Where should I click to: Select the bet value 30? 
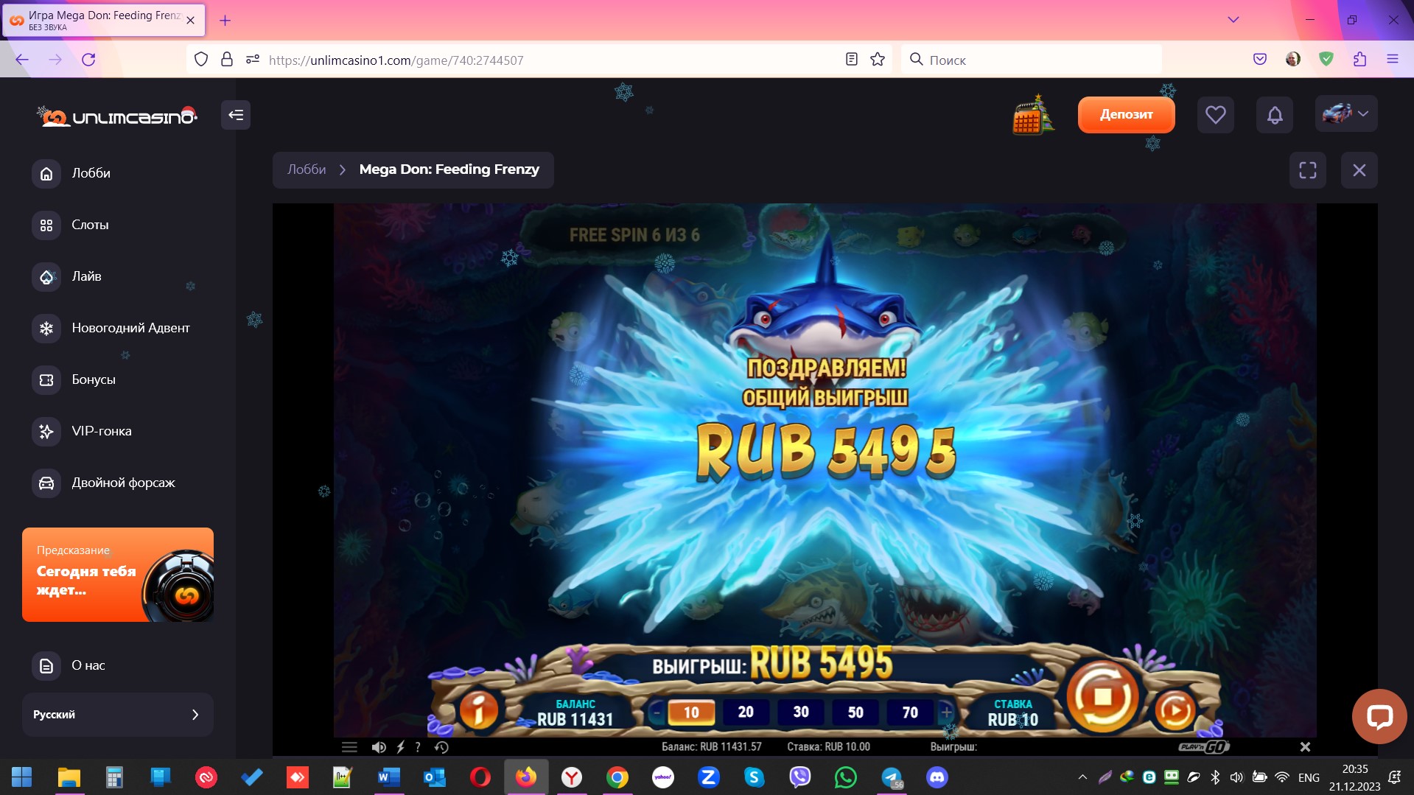click(x=801, y=712)
